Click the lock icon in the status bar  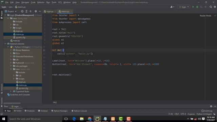[x=214, y=114]
